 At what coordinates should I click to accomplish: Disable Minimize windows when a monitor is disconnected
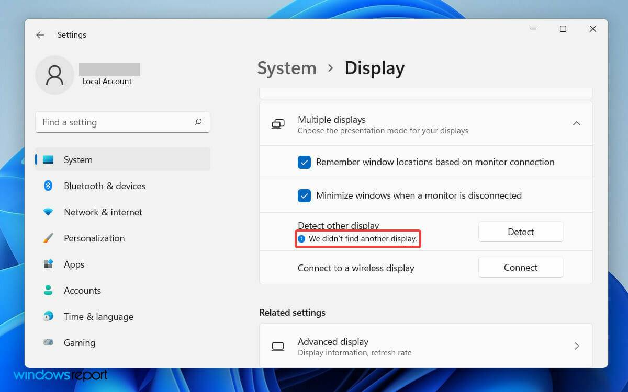304,195
